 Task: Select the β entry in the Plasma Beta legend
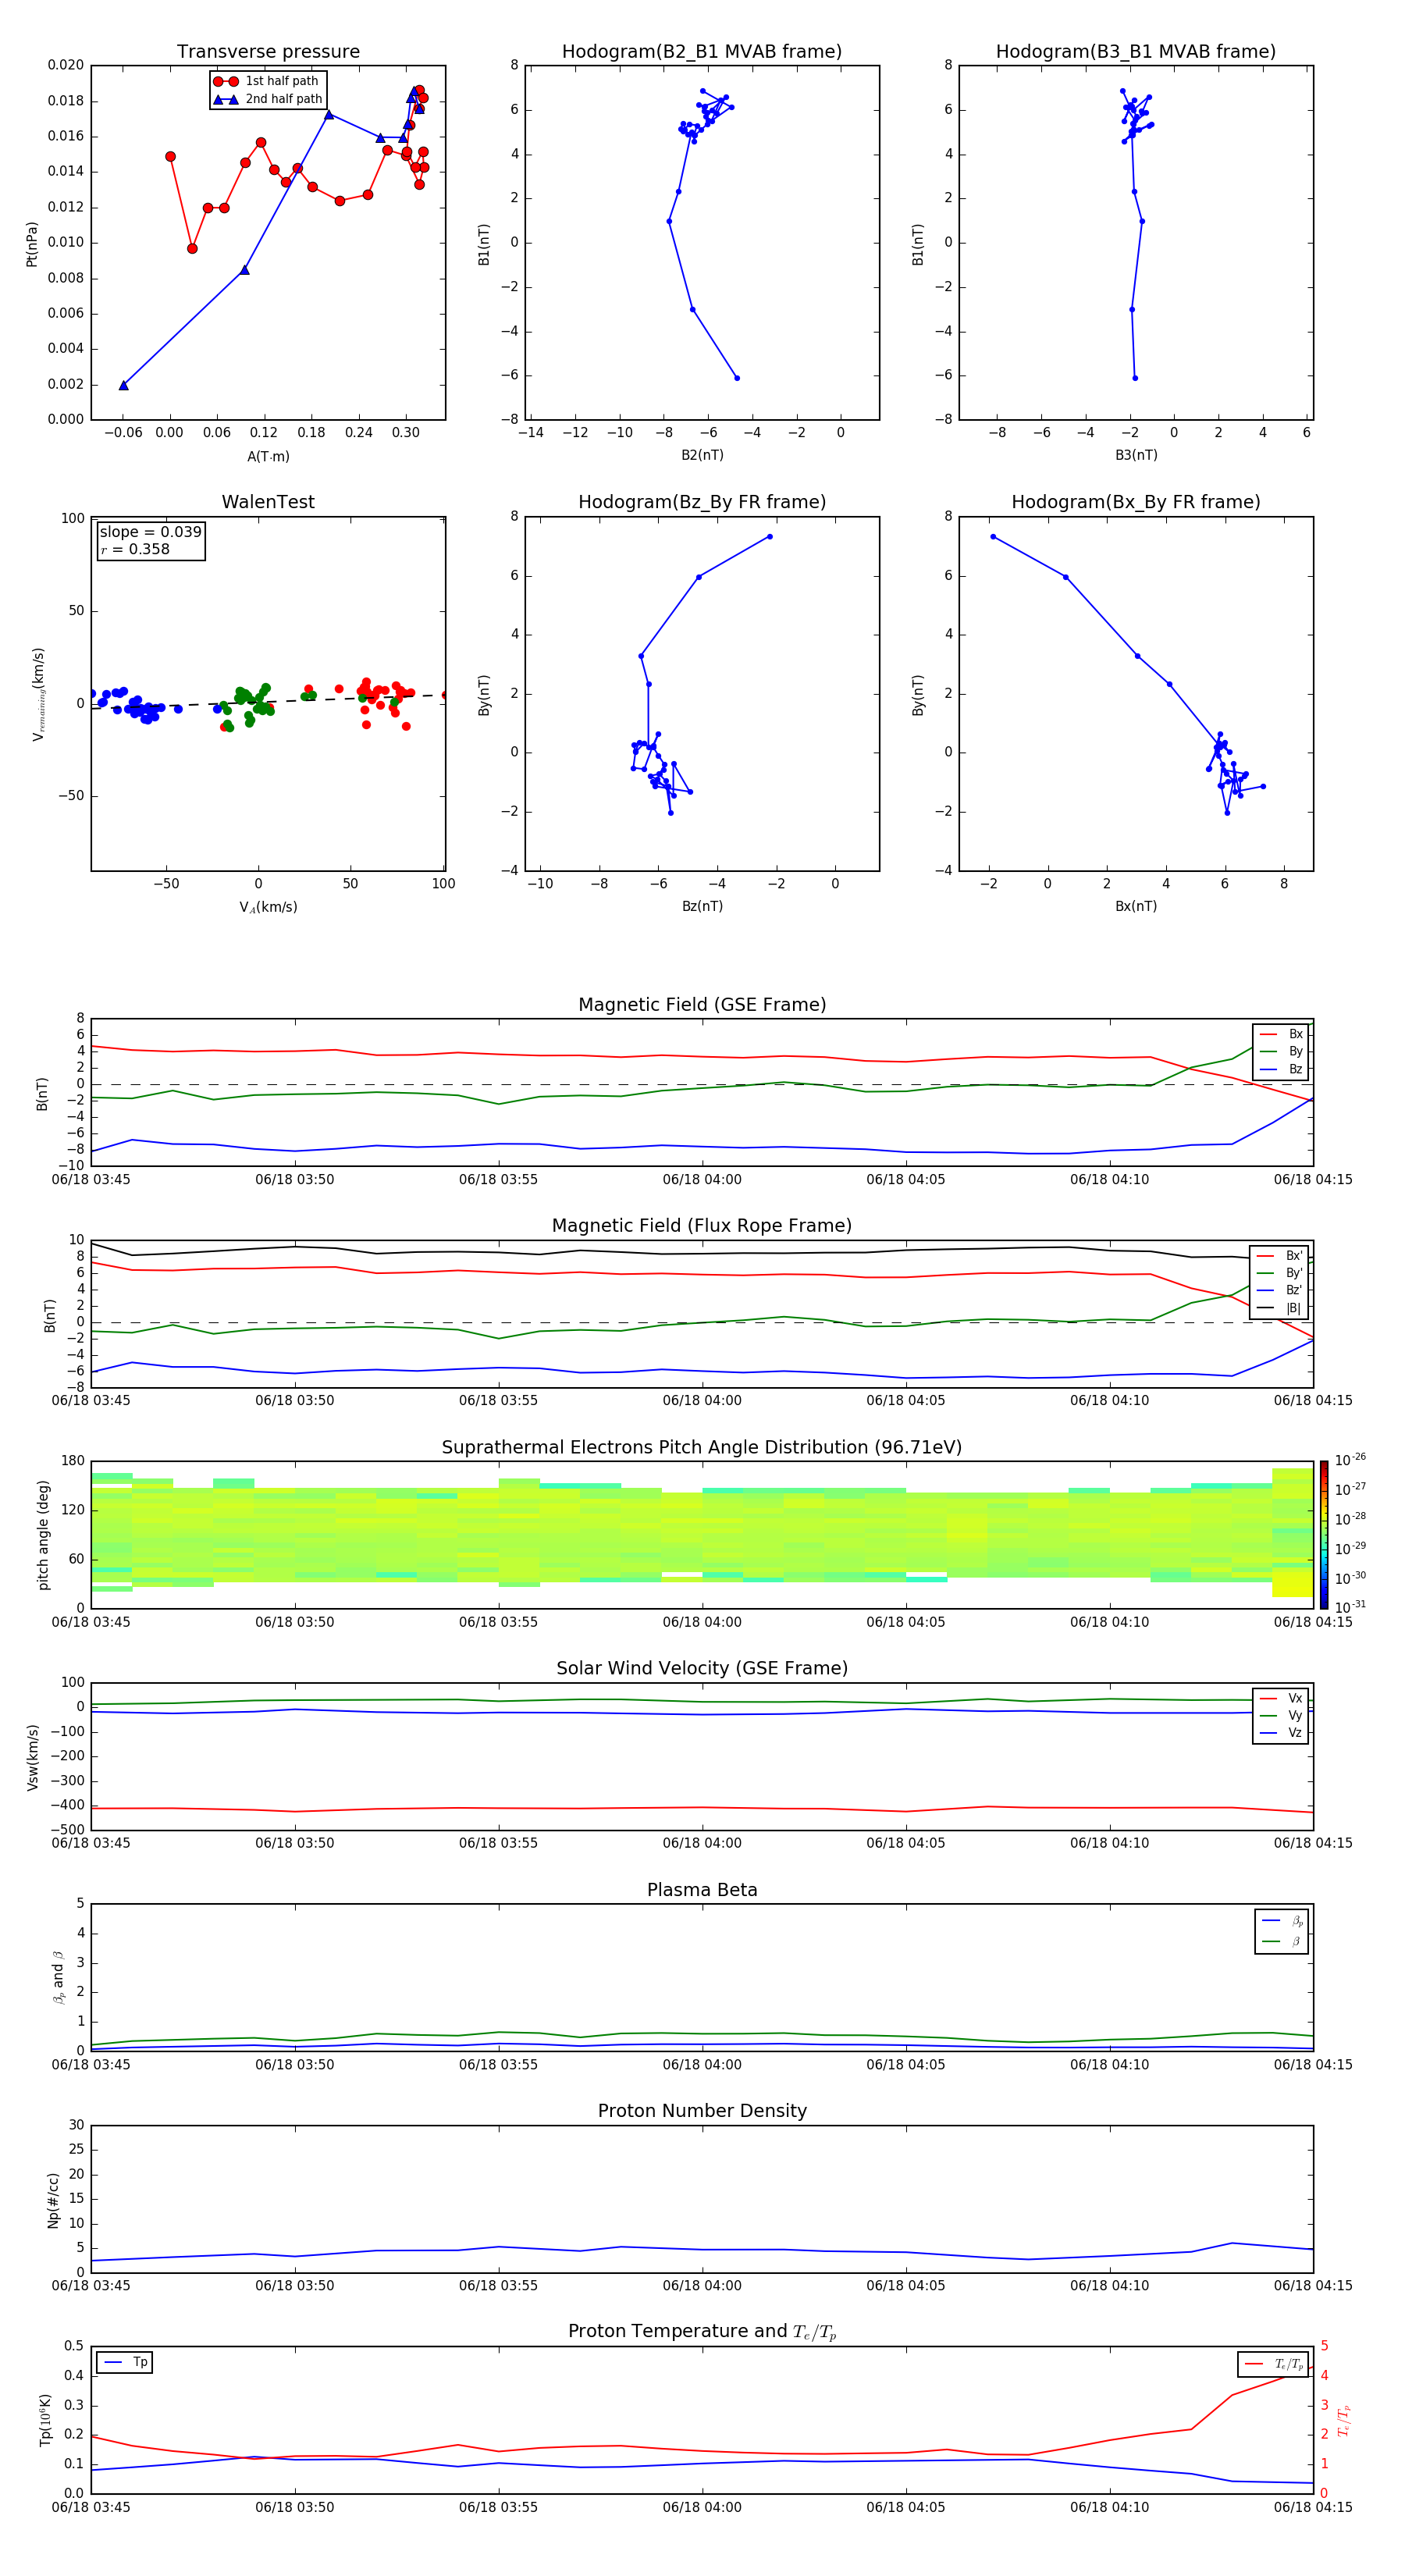[x=1282, y=1941]
